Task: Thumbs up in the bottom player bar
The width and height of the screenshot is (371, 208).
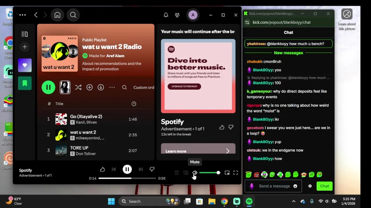Action: (x=102, y=169)
